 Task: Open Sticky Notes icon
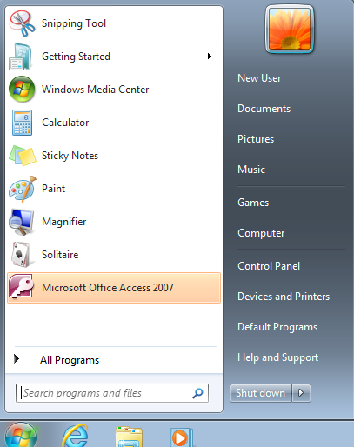click(23, 156)
